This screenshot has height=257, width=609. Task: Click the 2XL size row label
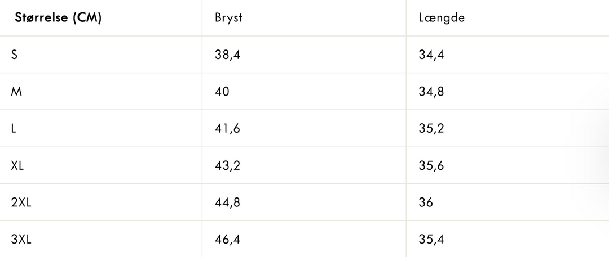(21, 202)
